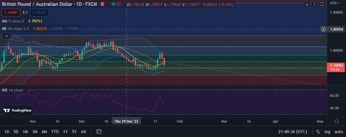Image resolution: width=346 pixels, height=137 pixels.
Task: Click the blue buy price 1.76112 button
Action: tap(39, 12)
